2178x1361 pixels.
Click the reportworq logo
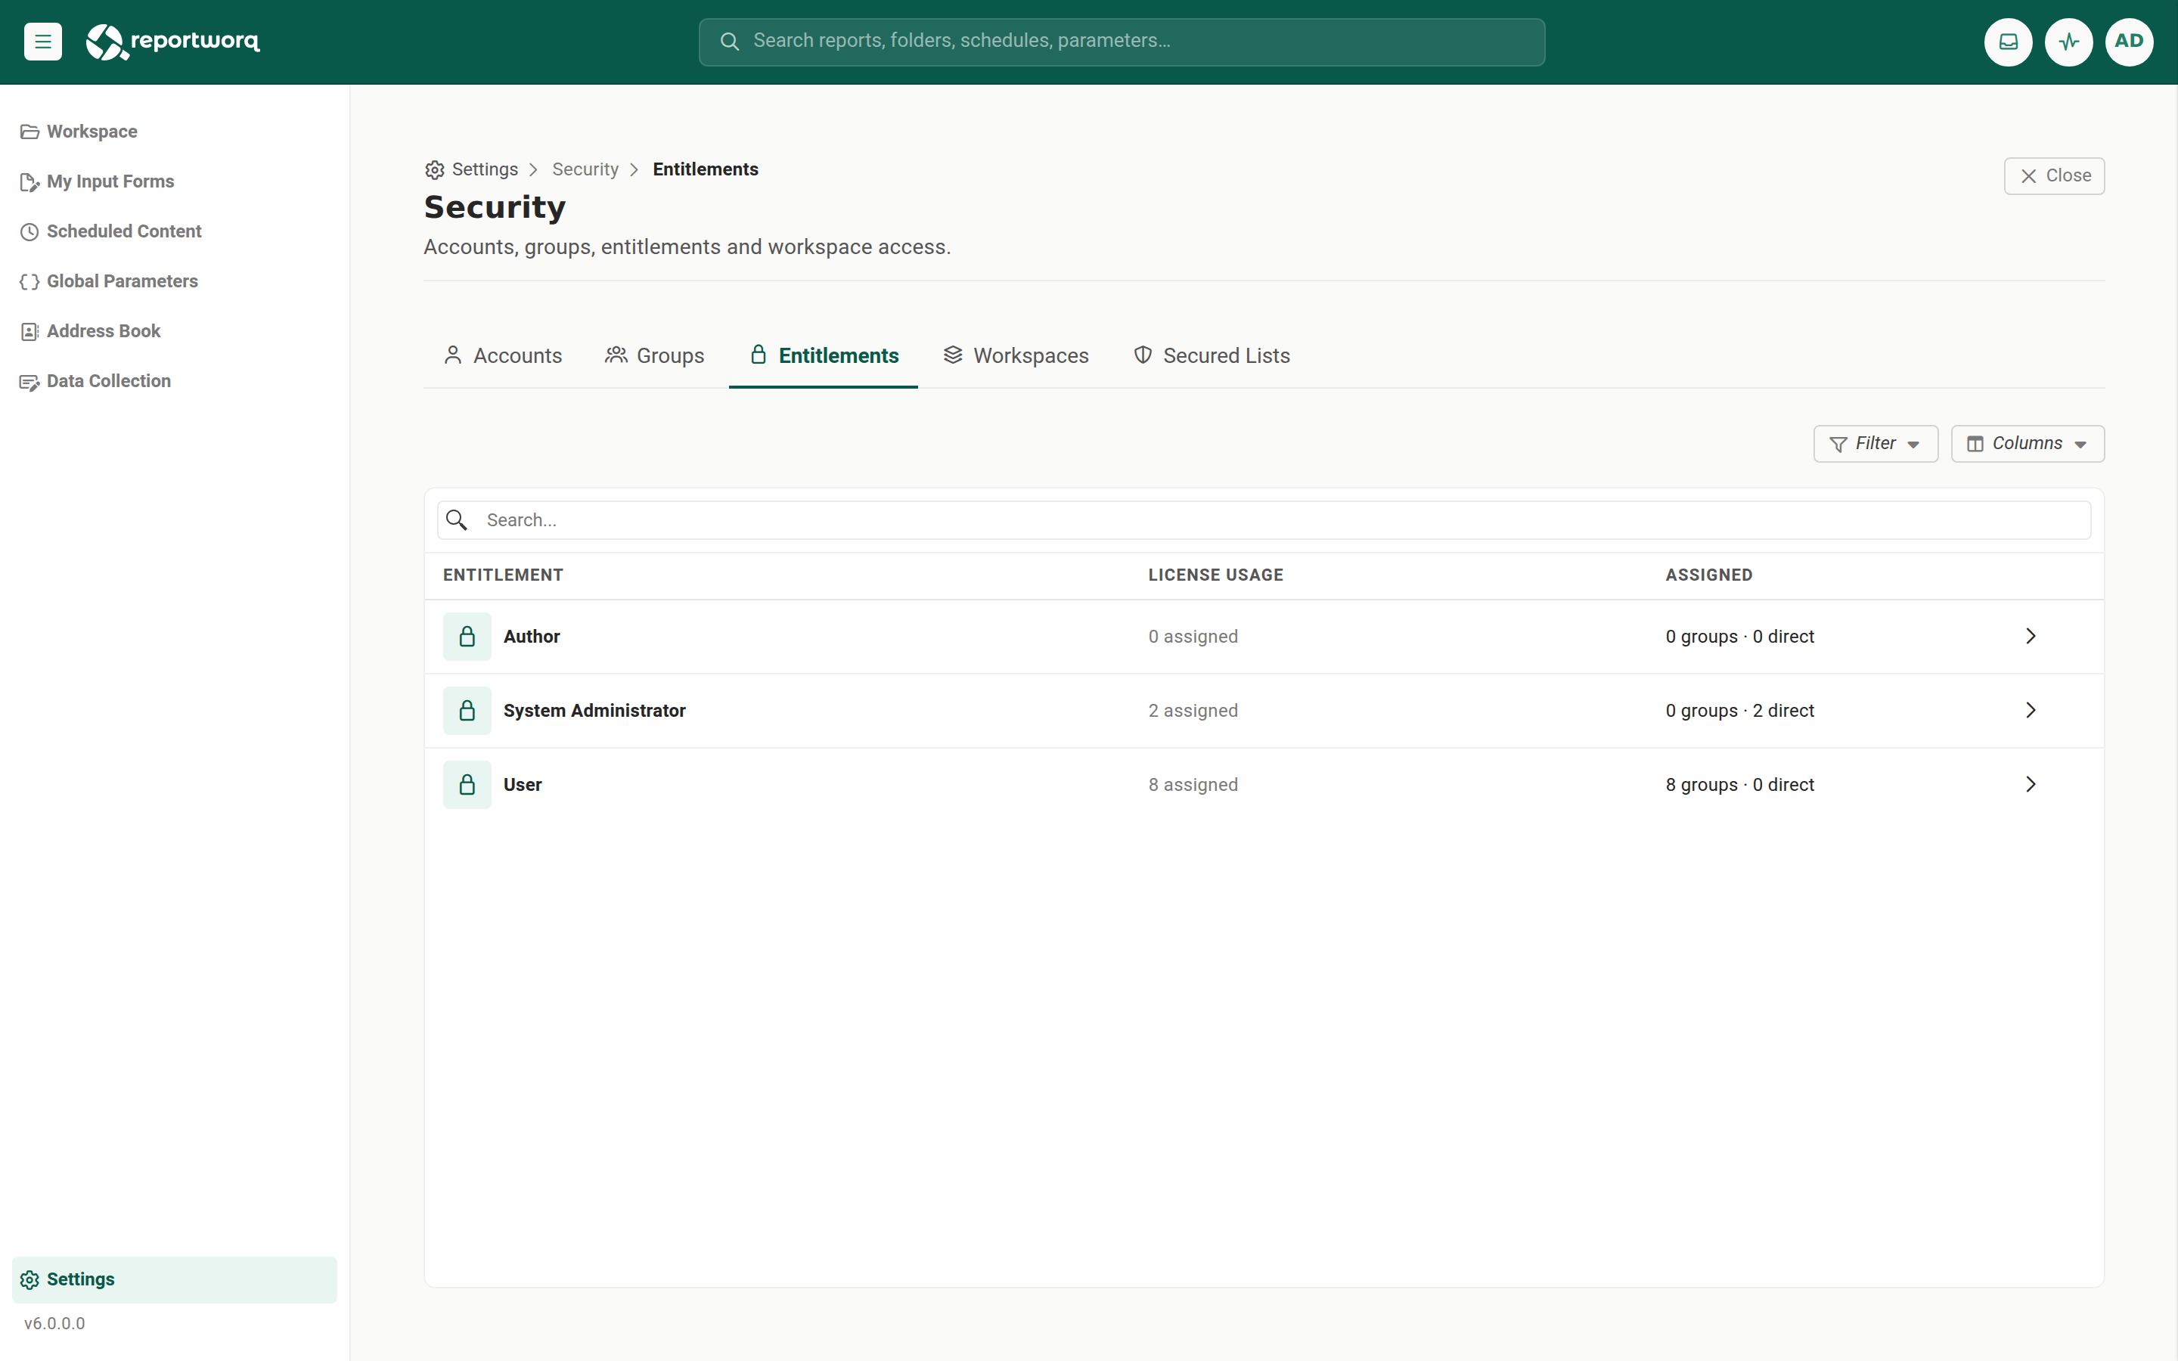(x=172, y=42)
